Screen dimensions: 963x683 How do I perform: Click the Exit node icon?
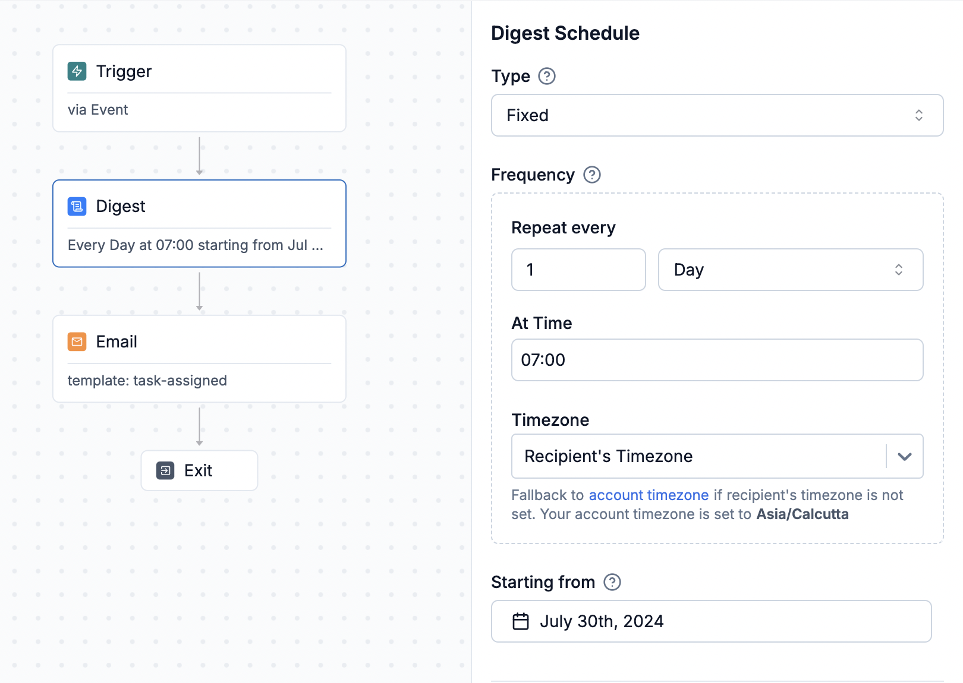[165, 470]
